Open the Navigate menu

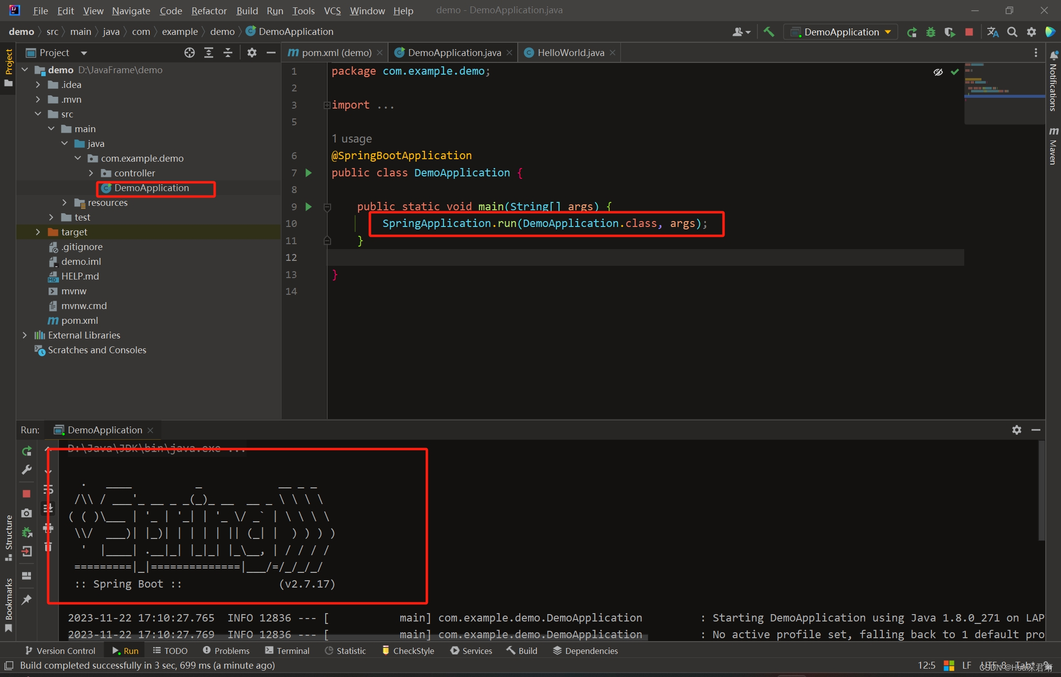pos(131,10)
